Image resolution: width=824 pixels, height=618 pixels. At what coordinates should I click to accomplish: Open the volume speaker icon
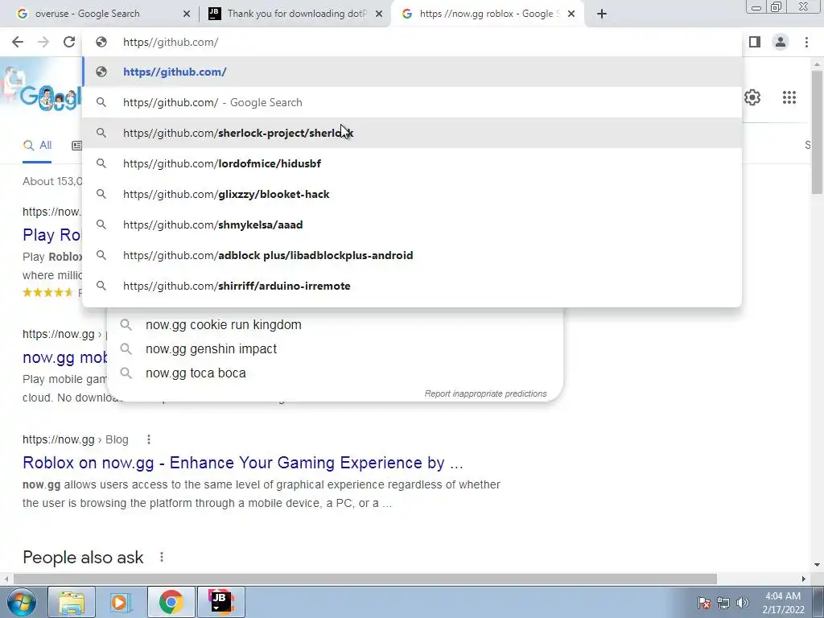click(x=742, y=603)
